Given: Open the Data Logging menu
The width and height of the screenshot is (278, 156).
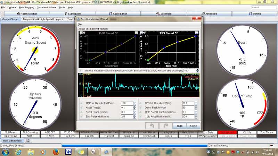Looking at the screenshot, I should (x=26, y=7).
